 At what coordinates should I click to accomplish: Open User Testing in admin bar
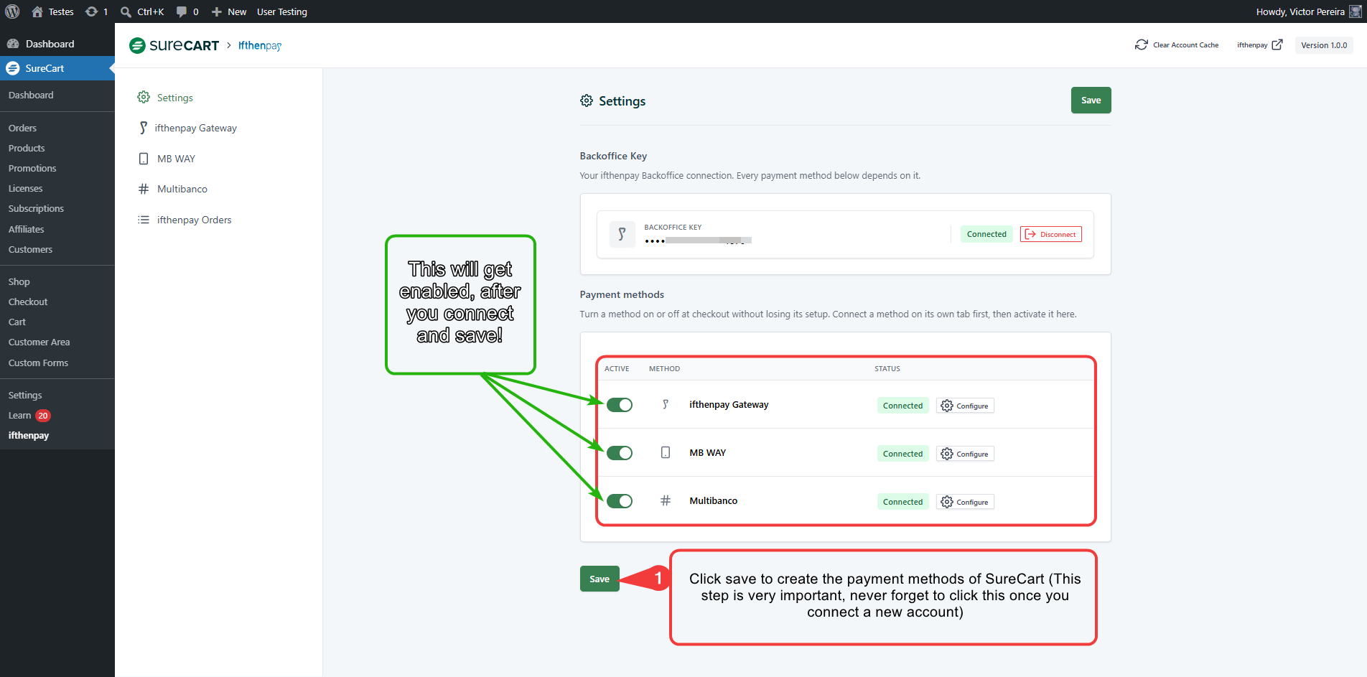click(x=282, y=11)
